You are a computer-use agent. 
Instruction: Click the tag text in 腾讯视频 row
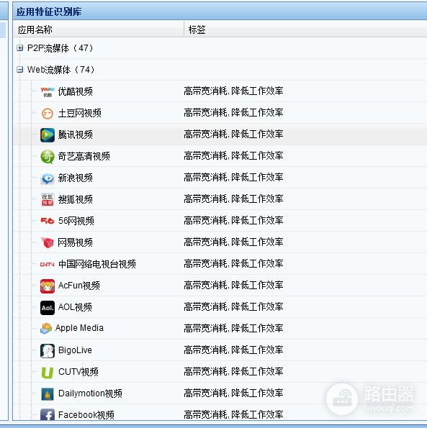coord(233,135)
